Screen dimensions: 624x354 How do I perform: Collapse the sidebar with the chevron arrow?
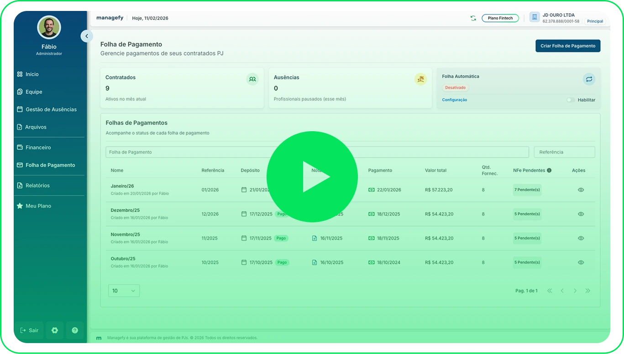point(87,36)
